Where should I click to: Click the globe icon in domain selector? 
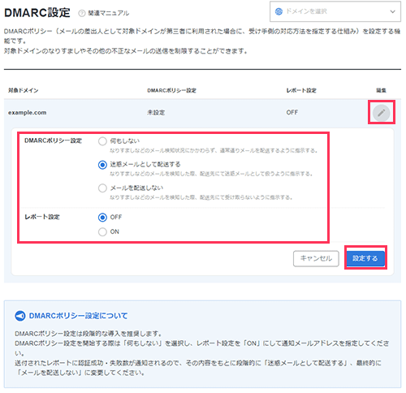point(279,11)
